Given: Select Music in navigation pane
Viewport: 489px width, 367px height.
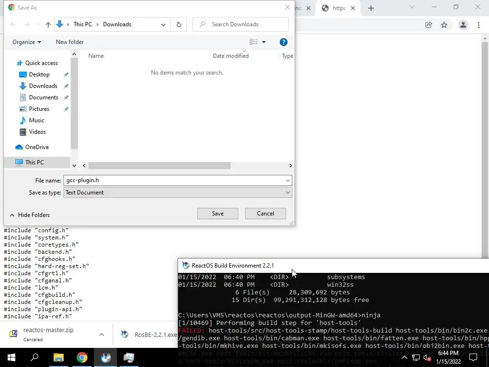Looking at the screenshot, I should click(36, 120).
